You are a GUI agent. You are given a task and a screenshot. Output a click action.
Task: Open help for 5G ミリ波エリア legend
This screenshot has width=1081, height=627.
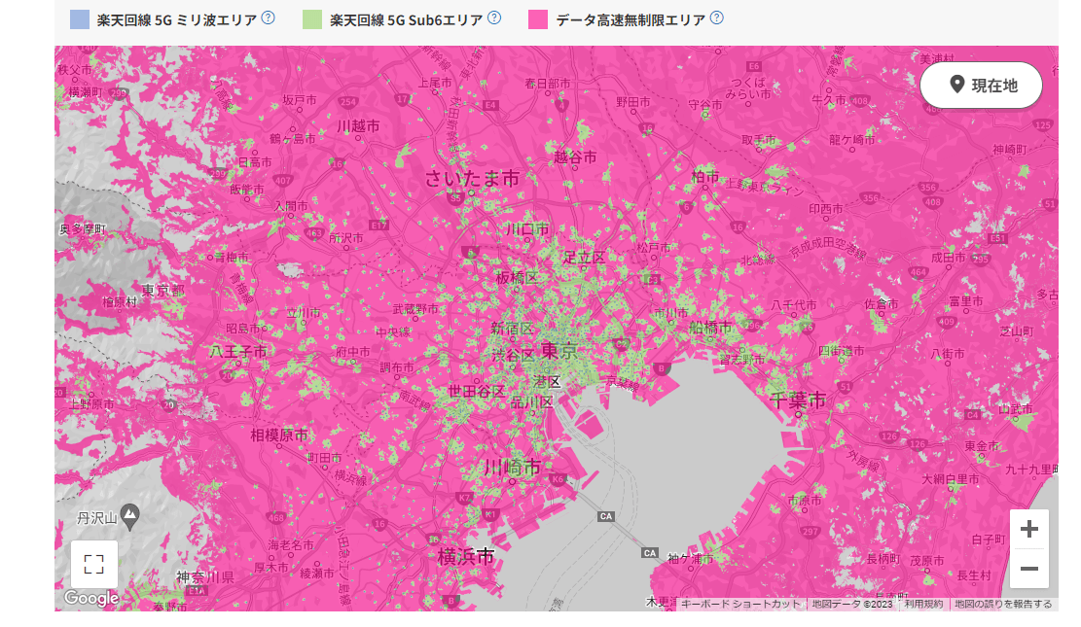[269, 17]
